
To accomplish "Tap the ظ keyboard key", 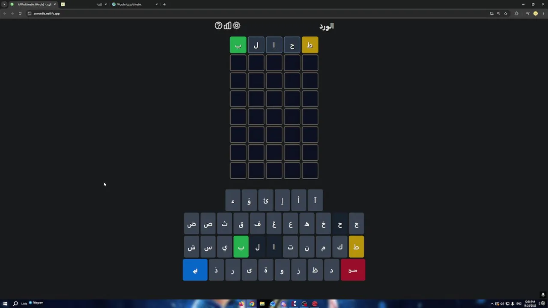I will (x=315, y=270).
